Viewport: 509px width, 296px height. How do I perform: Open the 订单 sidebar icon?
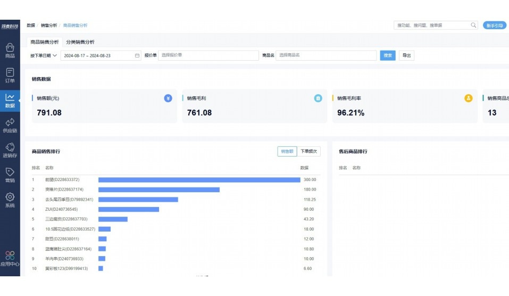10,76
